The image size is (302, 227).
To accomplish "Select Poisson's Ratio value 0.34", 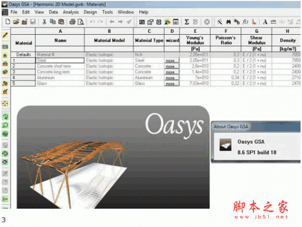I will pos(225,78).
